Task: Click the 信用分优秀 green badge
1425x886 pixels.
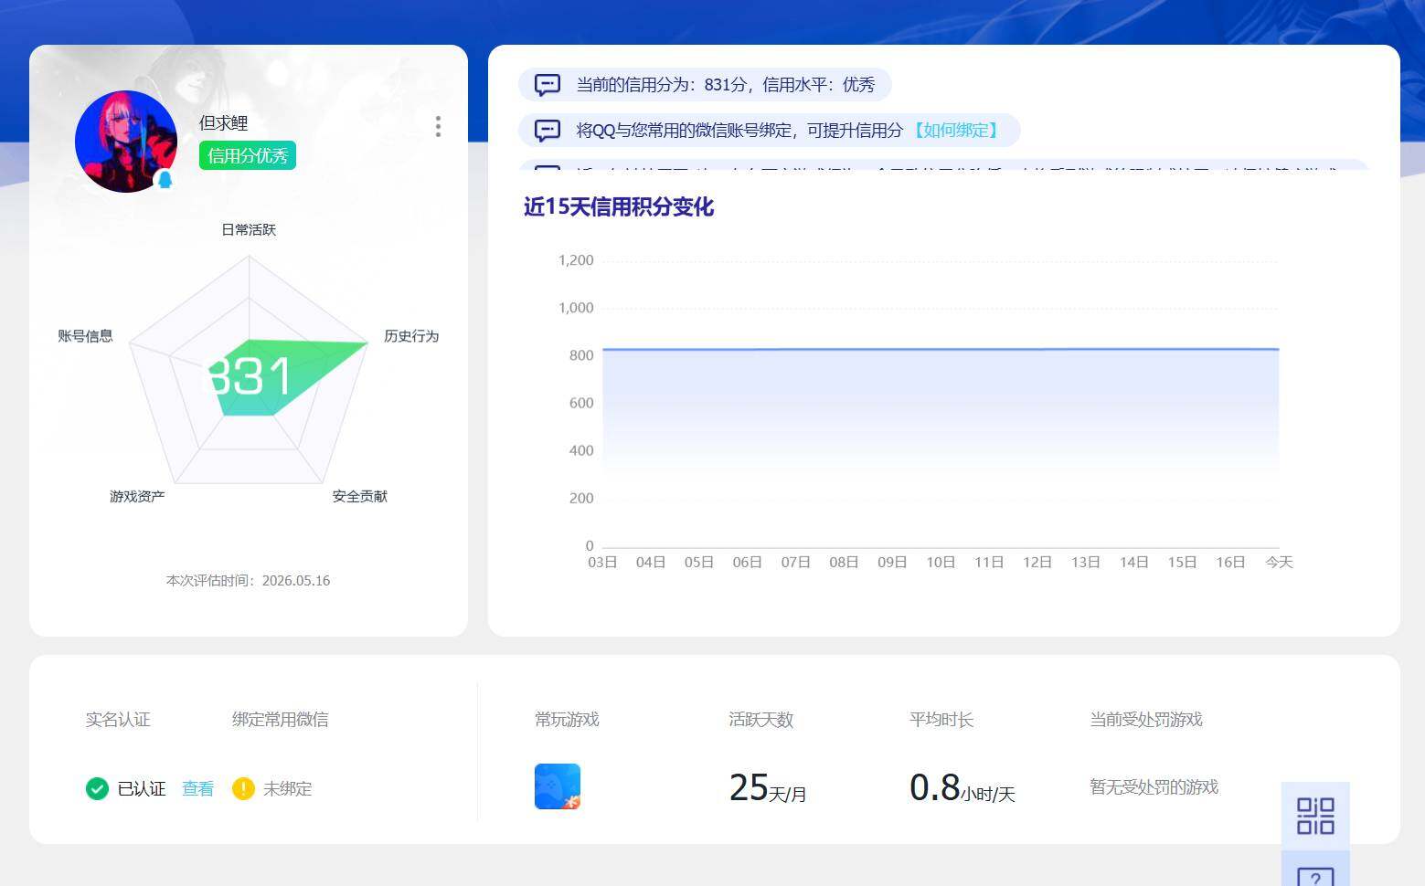Action: click(x=248, y=155)
